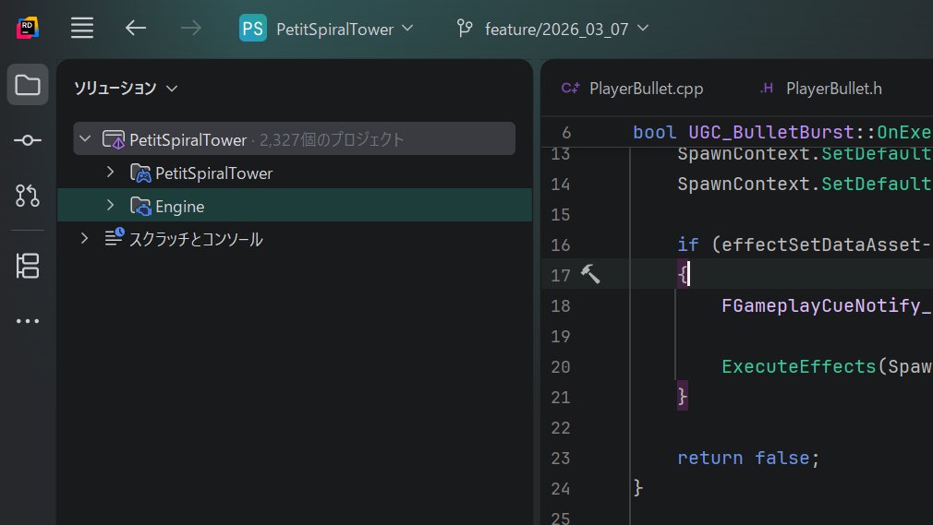Open the Structure tool window

(28, 266)
